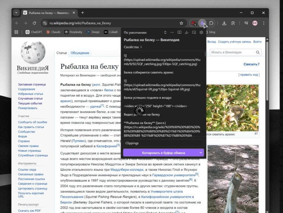283x213 pixels.
Task: Open the arrow next to Копировать в буфер обмена
Action: tap(201, 153)
